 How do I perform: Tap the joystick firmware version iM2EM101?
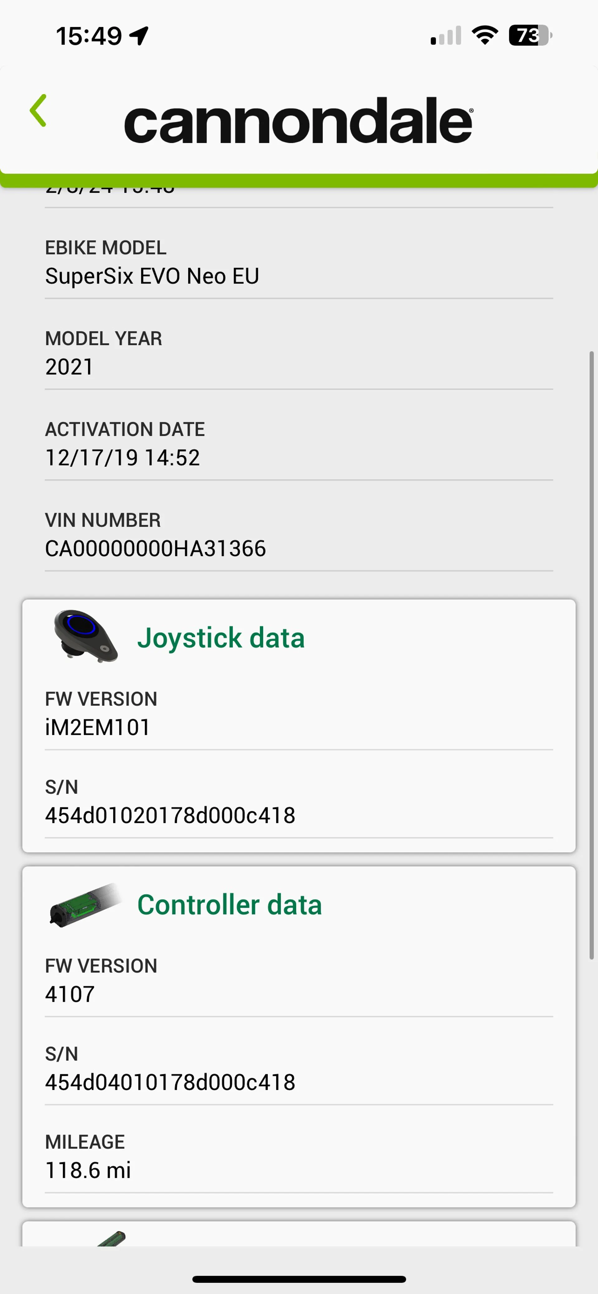(x=98, y=727)
